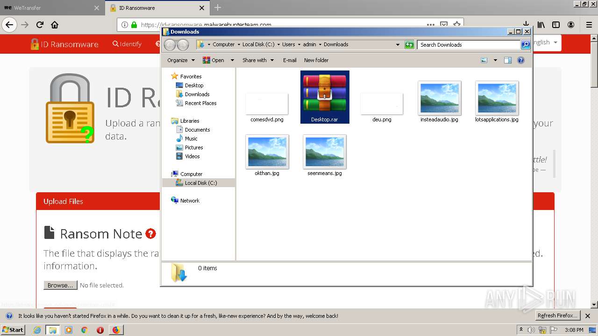Screen dimensions: 598x336
Task: Click Firefox back button
Action: click(x=9, y=25)
